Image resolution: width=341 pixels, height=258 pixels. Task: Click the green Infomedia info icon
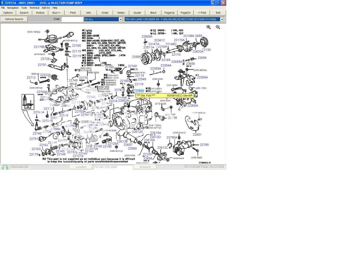[x=5, y=167]
